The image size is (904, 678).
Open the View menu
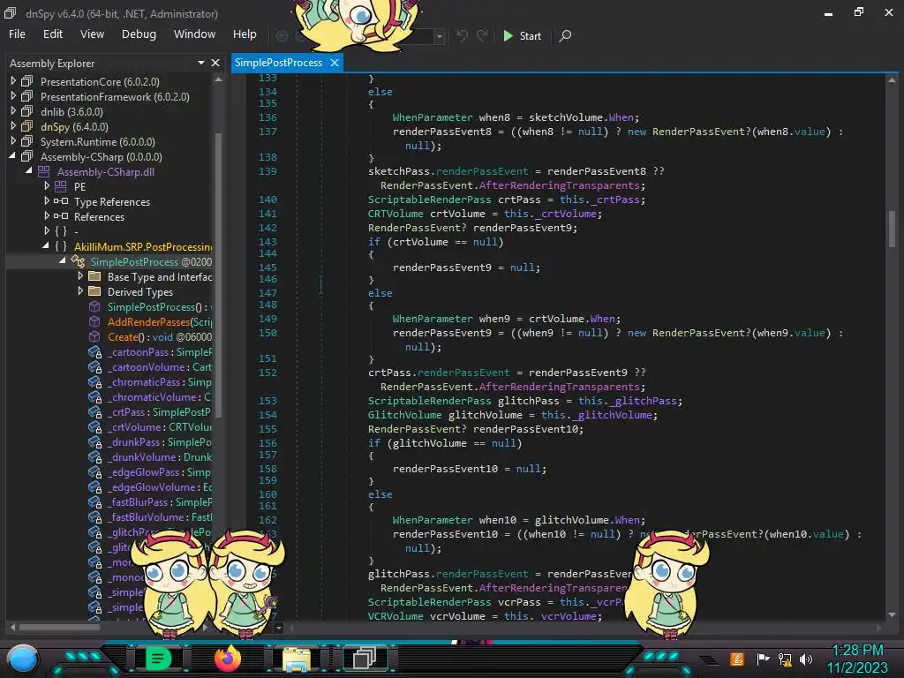point(92,34)
